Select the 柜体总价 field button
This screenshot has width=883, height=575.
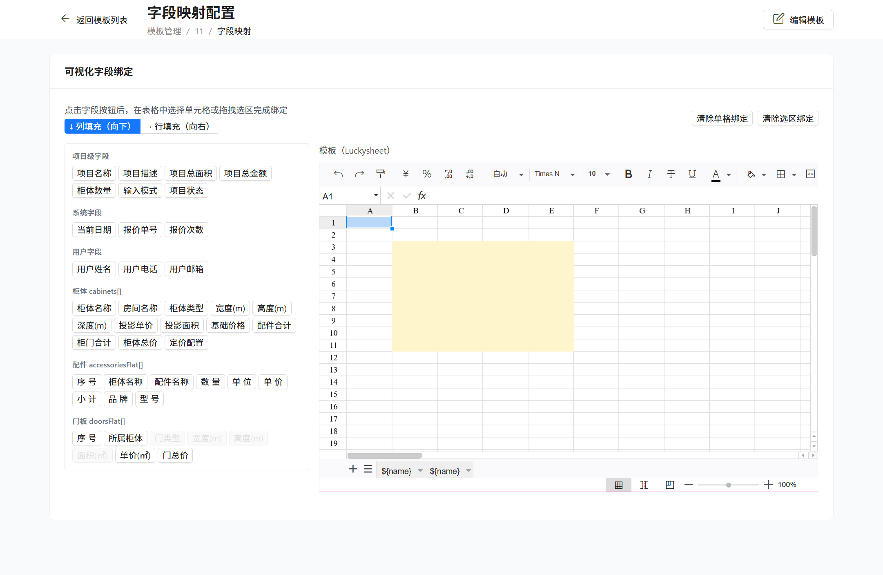coord(140,342)
